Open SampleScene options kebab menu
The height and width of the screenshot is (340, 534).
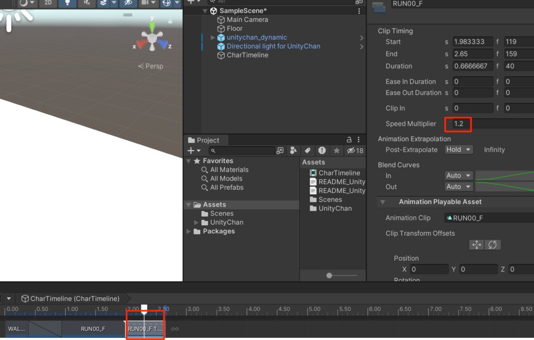pos(359,11)
